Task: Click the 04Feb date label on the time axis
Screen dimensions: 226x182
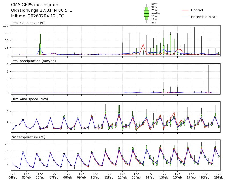Action: pyautogui.click(x=13, y=177)
